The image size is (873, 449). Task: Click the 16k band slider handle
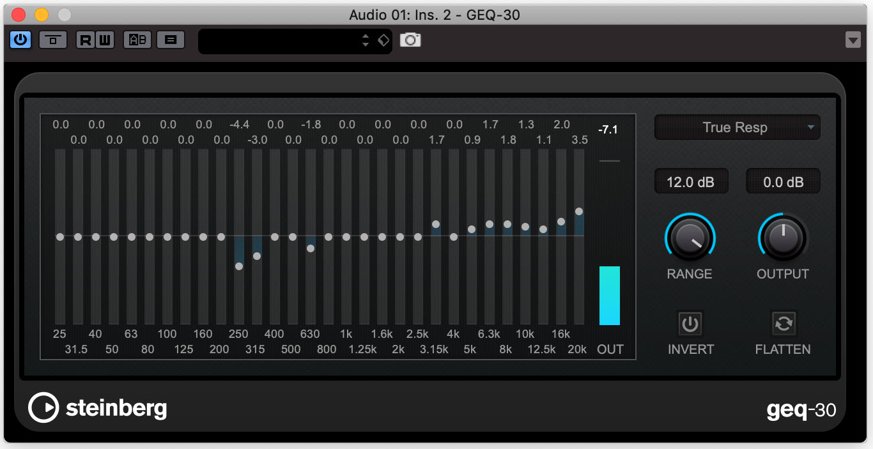pos(561,222)
